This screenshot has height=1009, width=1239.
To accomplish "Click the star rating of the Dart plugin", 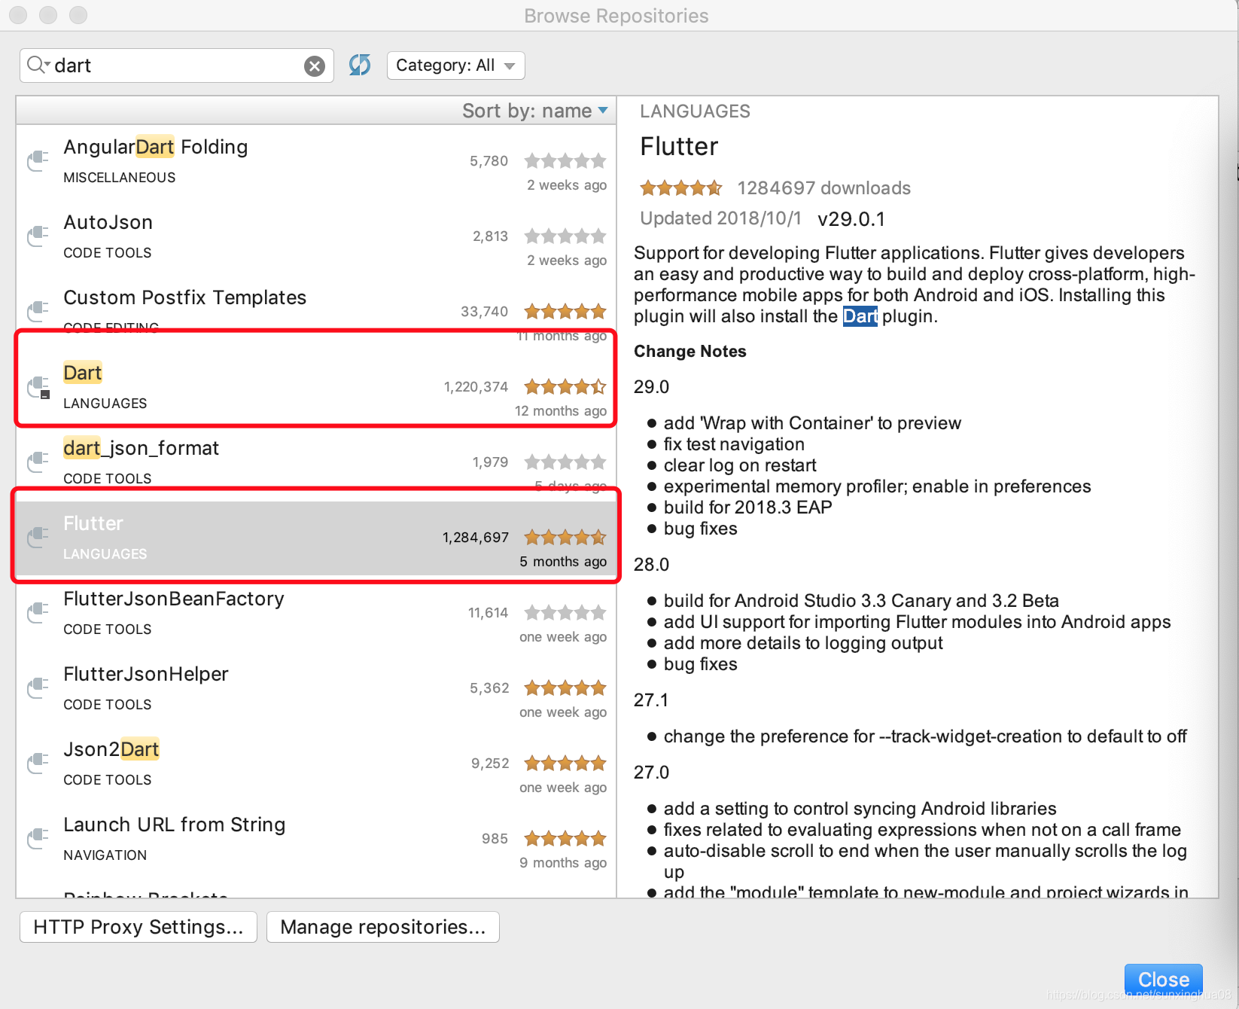I will [x=565, y=387].
